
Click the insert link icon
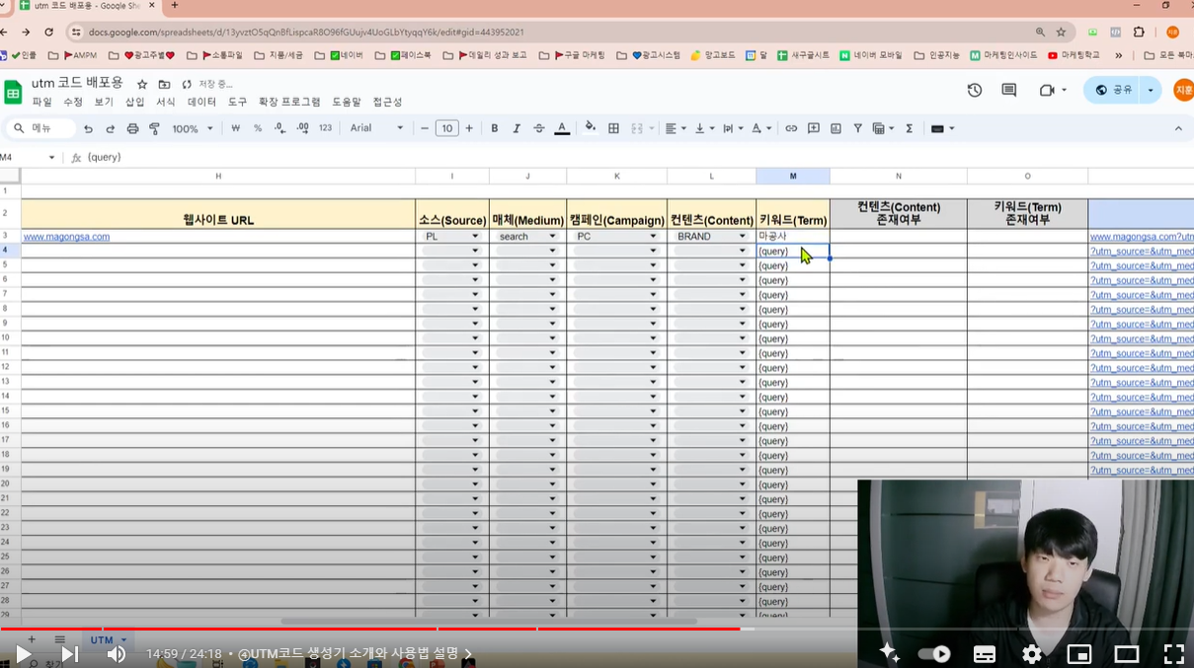tap(791, 128)
